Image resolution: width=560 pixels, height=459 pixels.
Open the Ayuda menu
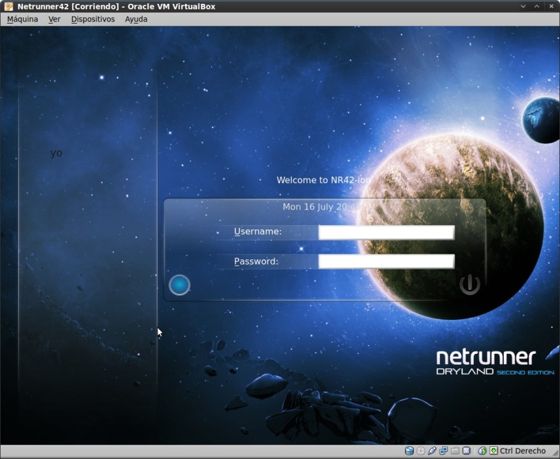point(135,19)
